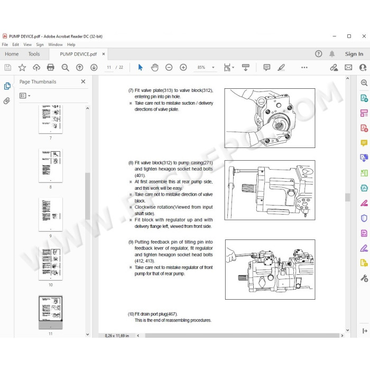Close the PUMP DEVICE.pdf tab

pyautogui.click(x=104, y=54)
